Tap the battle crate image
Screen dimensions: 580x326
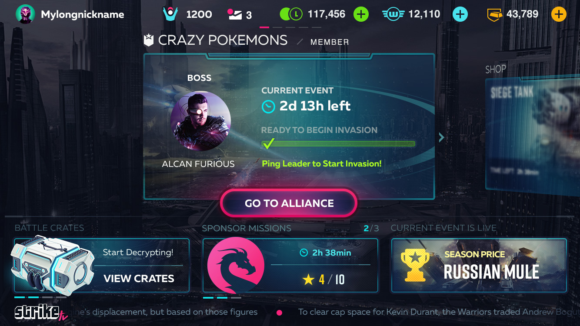point(52,265)
